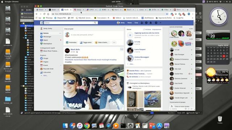Open the Black Bells page name link
This screenshot has width=232, height=130.
[x=75, y=49]
